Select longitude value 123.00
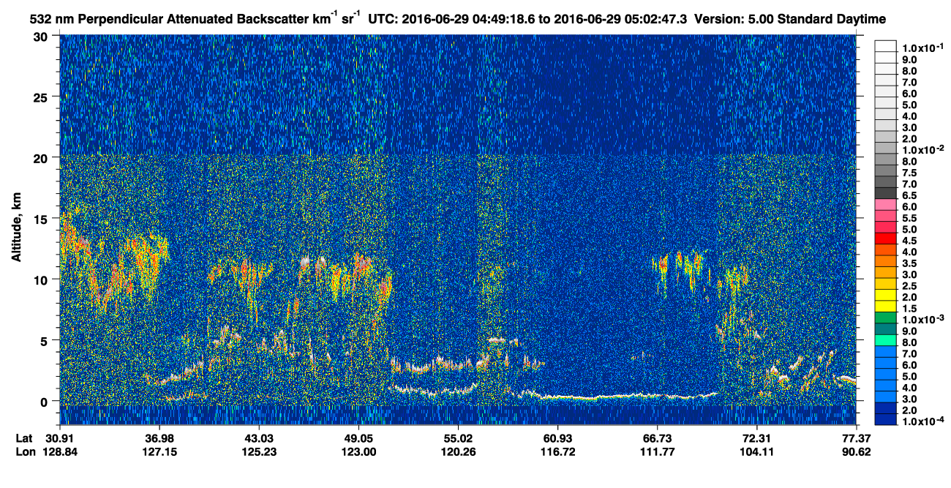 (x=358, y=452)
